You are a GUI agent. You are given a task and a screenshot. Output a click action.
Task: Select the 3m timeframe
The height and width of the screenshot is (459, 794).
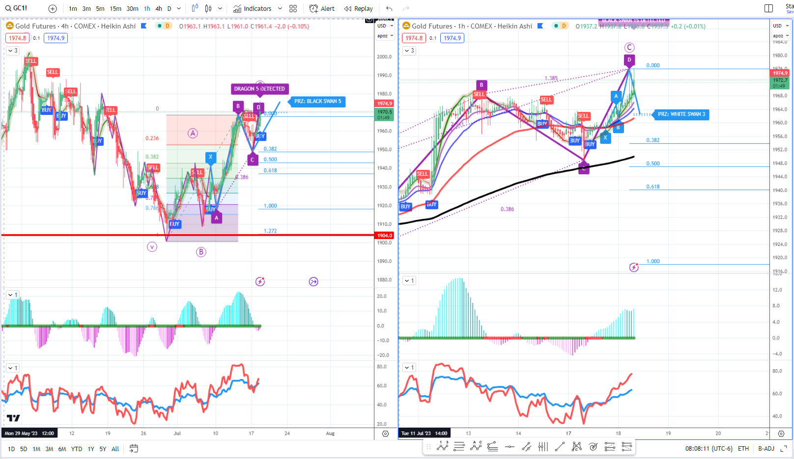coord(86,8)
